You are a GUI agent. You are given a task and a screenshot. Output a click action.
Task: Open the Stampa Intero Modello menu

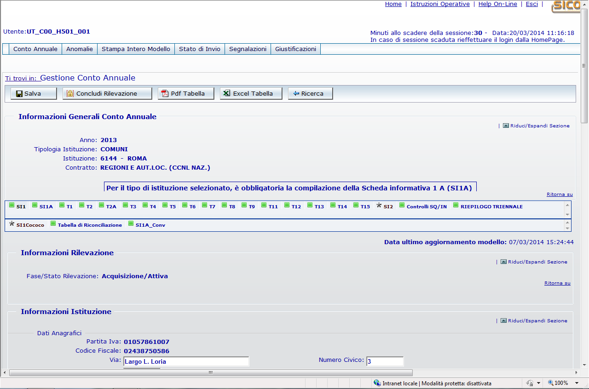point(136,49)
